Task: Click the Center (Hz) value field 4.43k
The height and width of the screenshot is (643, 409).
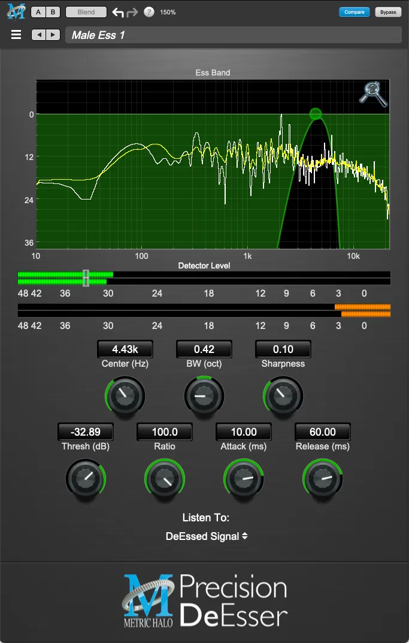Action: 125,349
